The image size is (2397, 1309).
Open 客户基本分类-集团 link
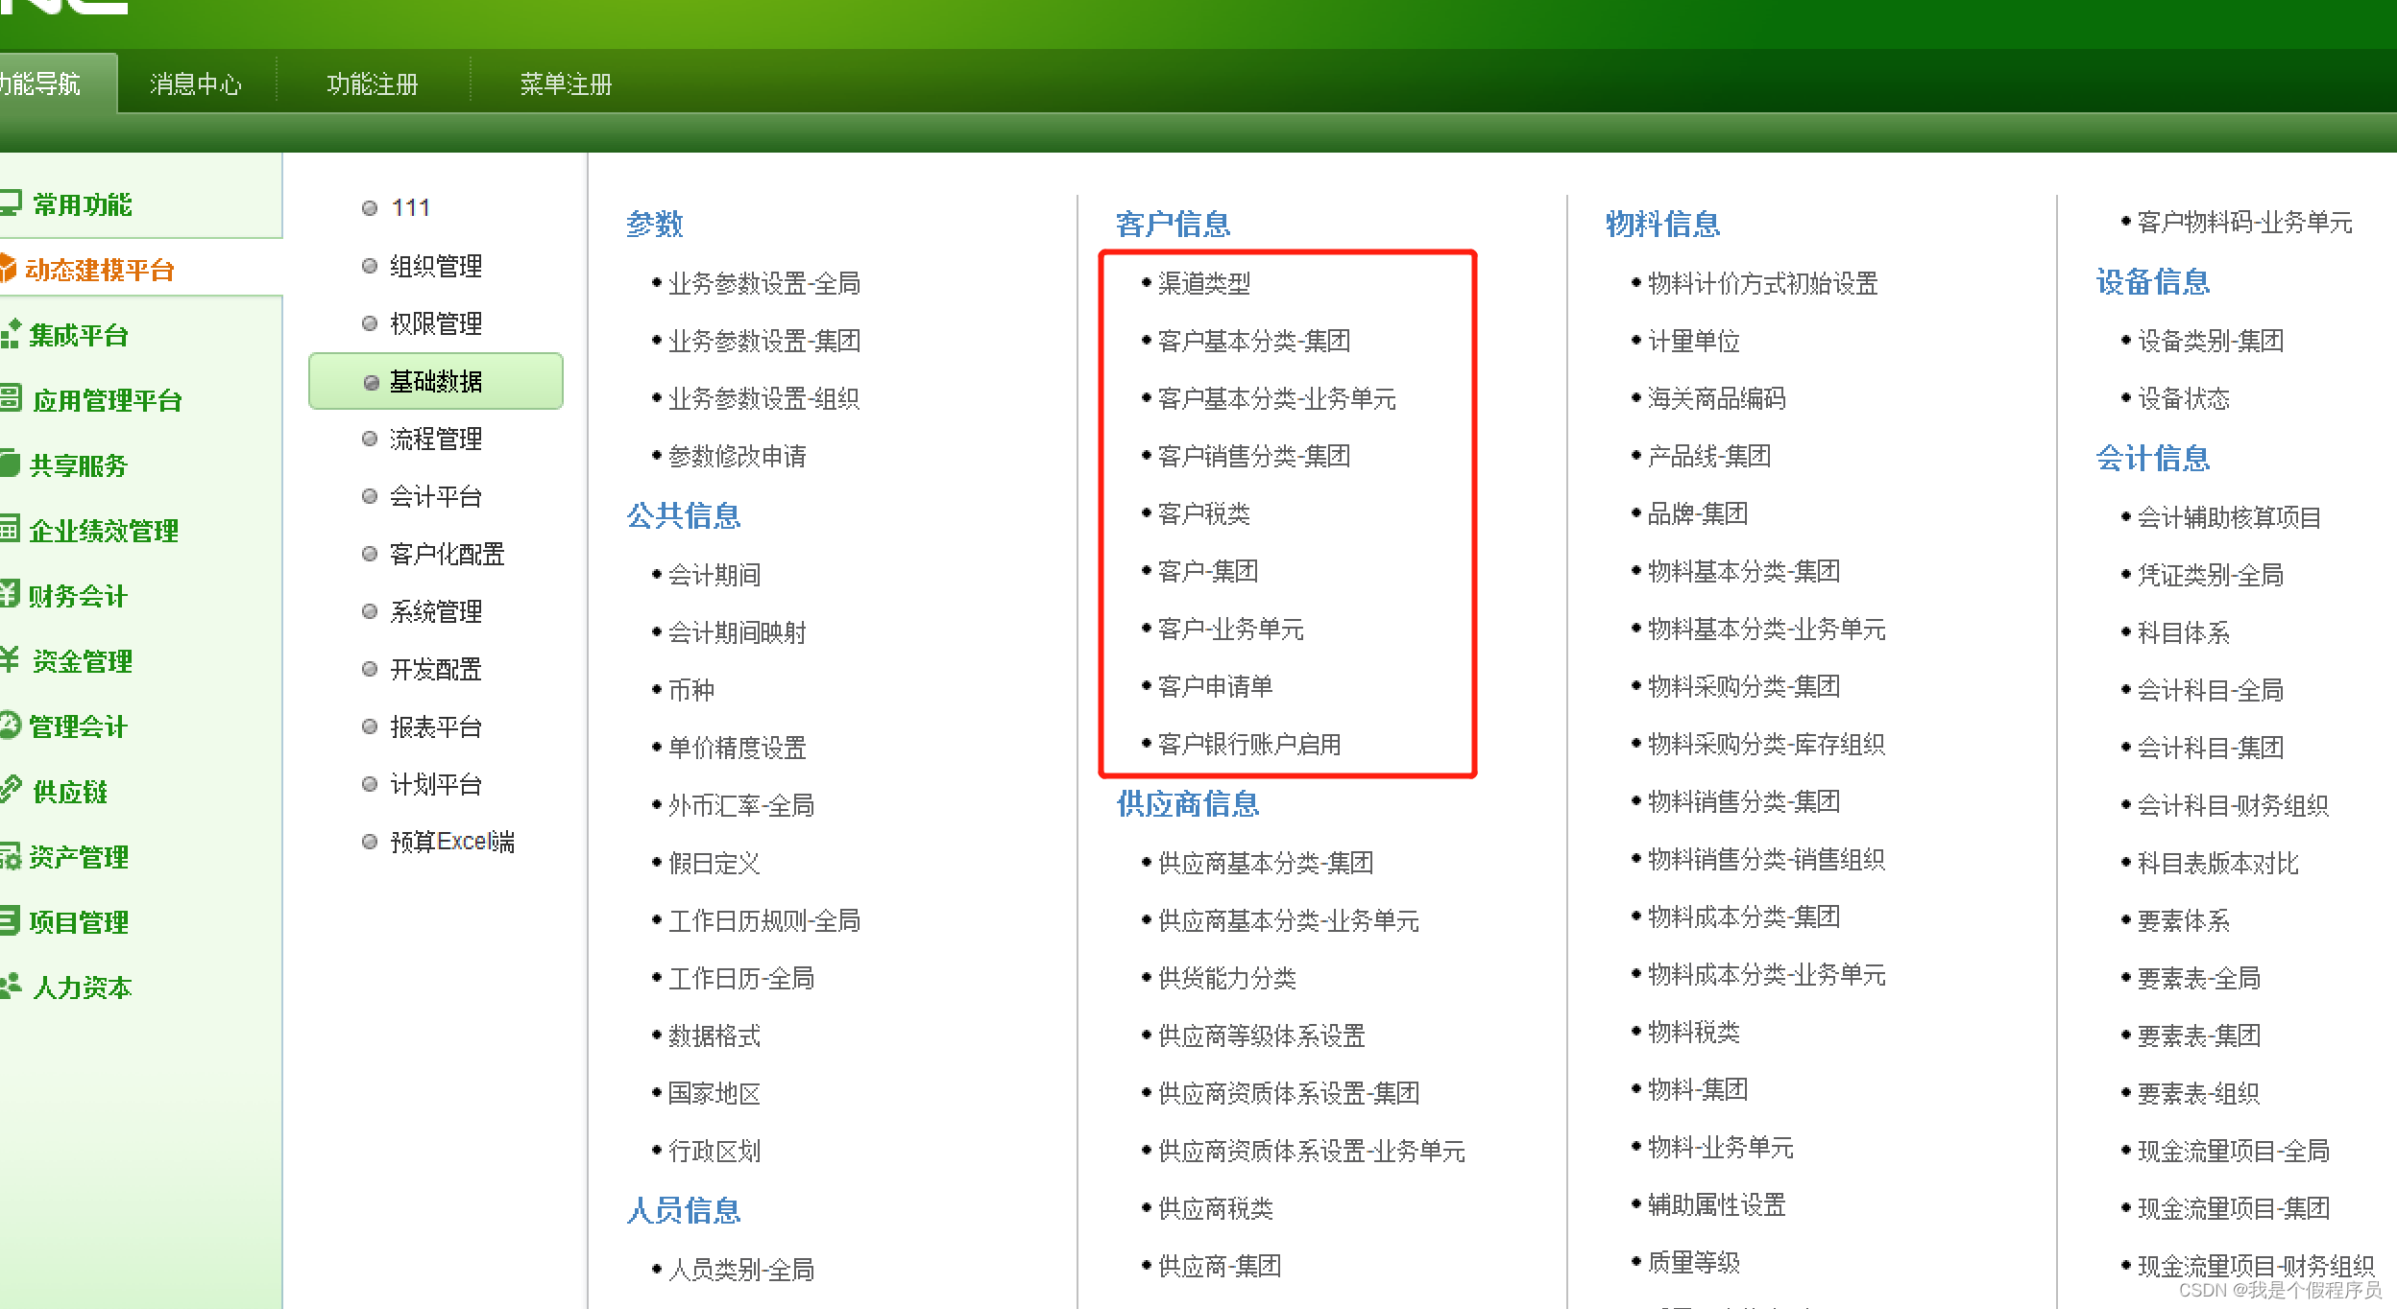(x=1254, y=341)
